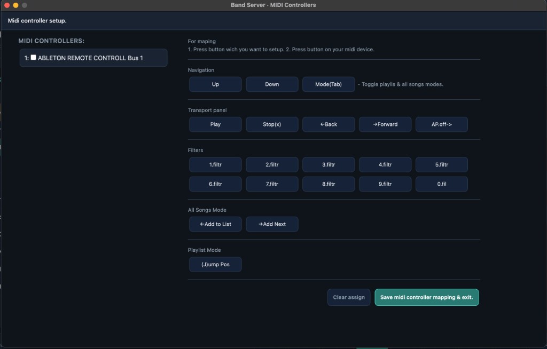The height and width of the screenshot is (349, 547).
Task: Map the →Add Next button
Action: (272, 224)
